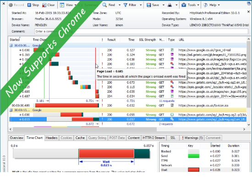Click the Stop recording toolbar icon
The image size is (252, 179).
29,5
